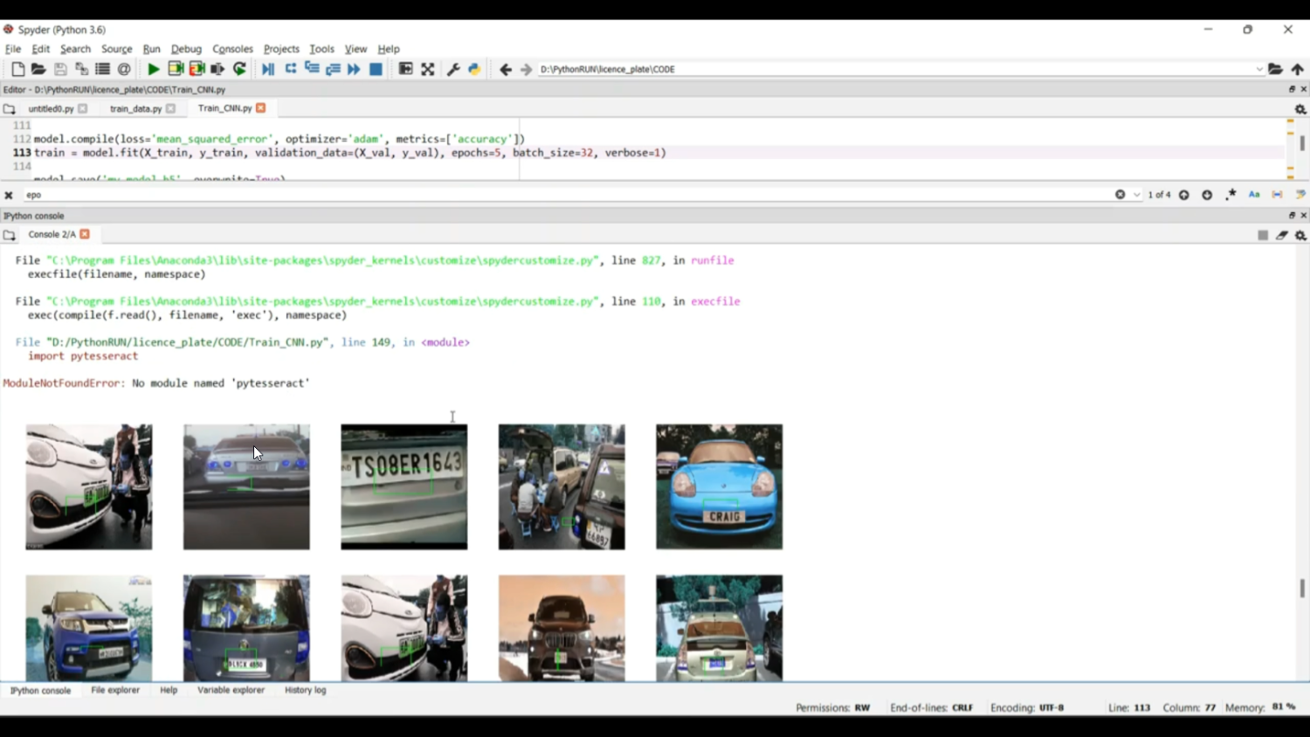The image size is (1310, 737).
Task: Open the editor pane options gear menu
Action: (x=1300, y=107)
